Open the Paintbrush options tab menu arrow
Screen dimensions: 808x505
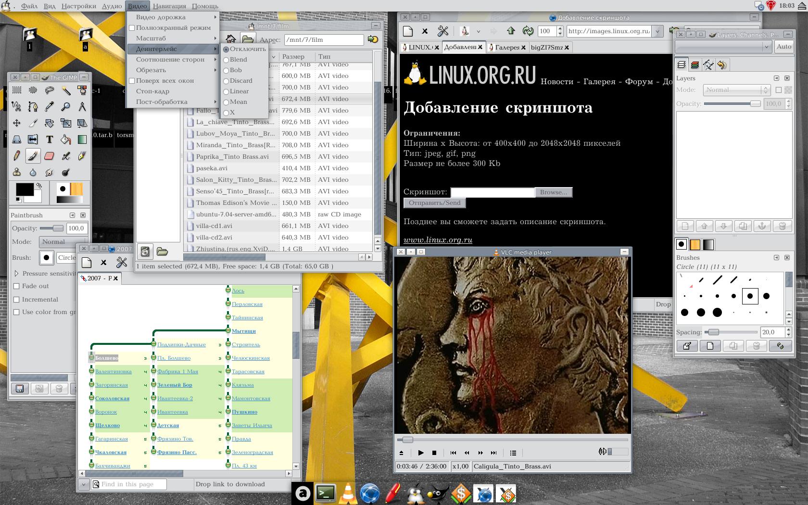pyautogui.click(x=72, y=215)
